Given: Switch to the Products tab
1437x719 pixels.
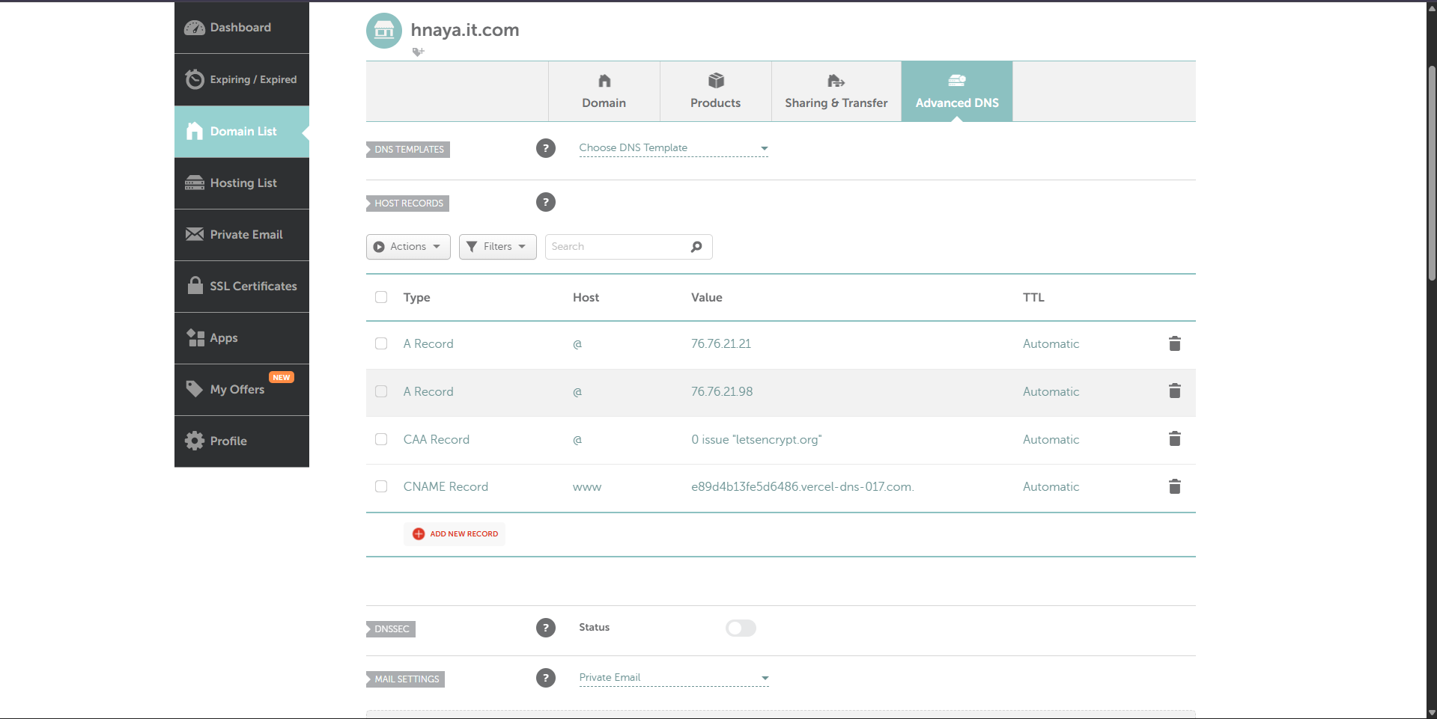Looking at the screenshot, I should pos(716,91).
